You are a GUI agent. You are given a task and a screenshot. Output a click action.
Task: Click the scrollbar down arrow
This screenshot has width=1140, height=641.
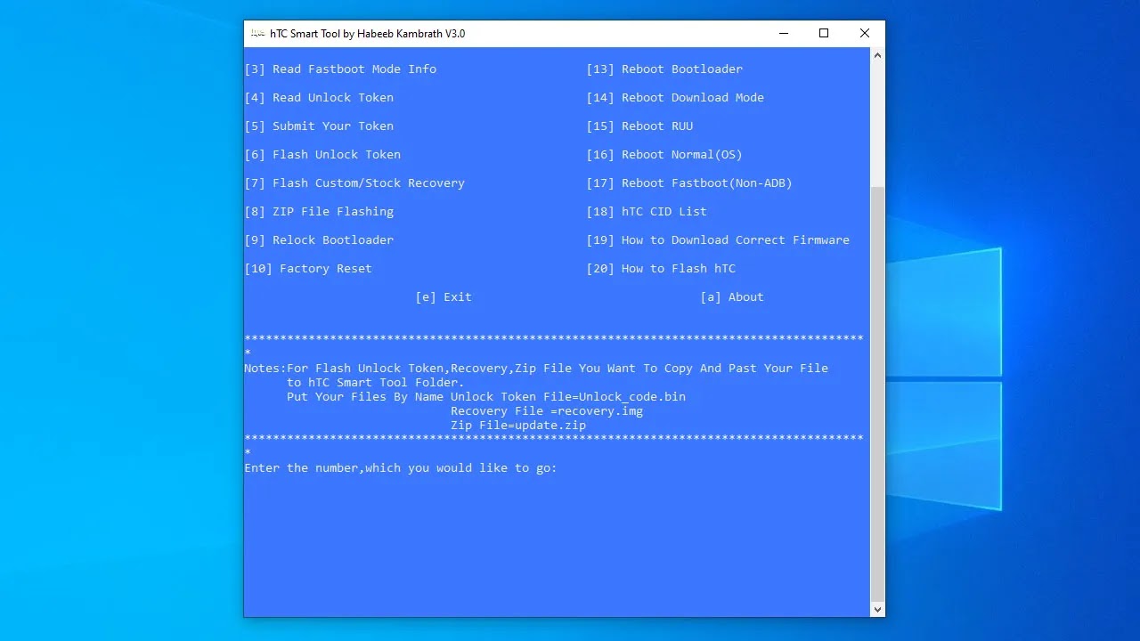tap(877, 610)
